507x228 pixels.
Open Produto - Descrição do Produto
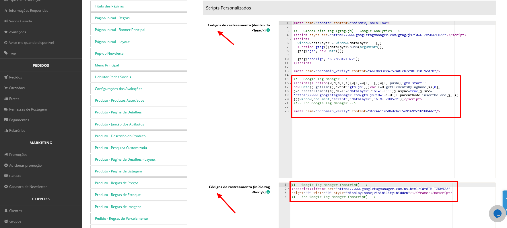pyautogui.click(x=139, y=136)
